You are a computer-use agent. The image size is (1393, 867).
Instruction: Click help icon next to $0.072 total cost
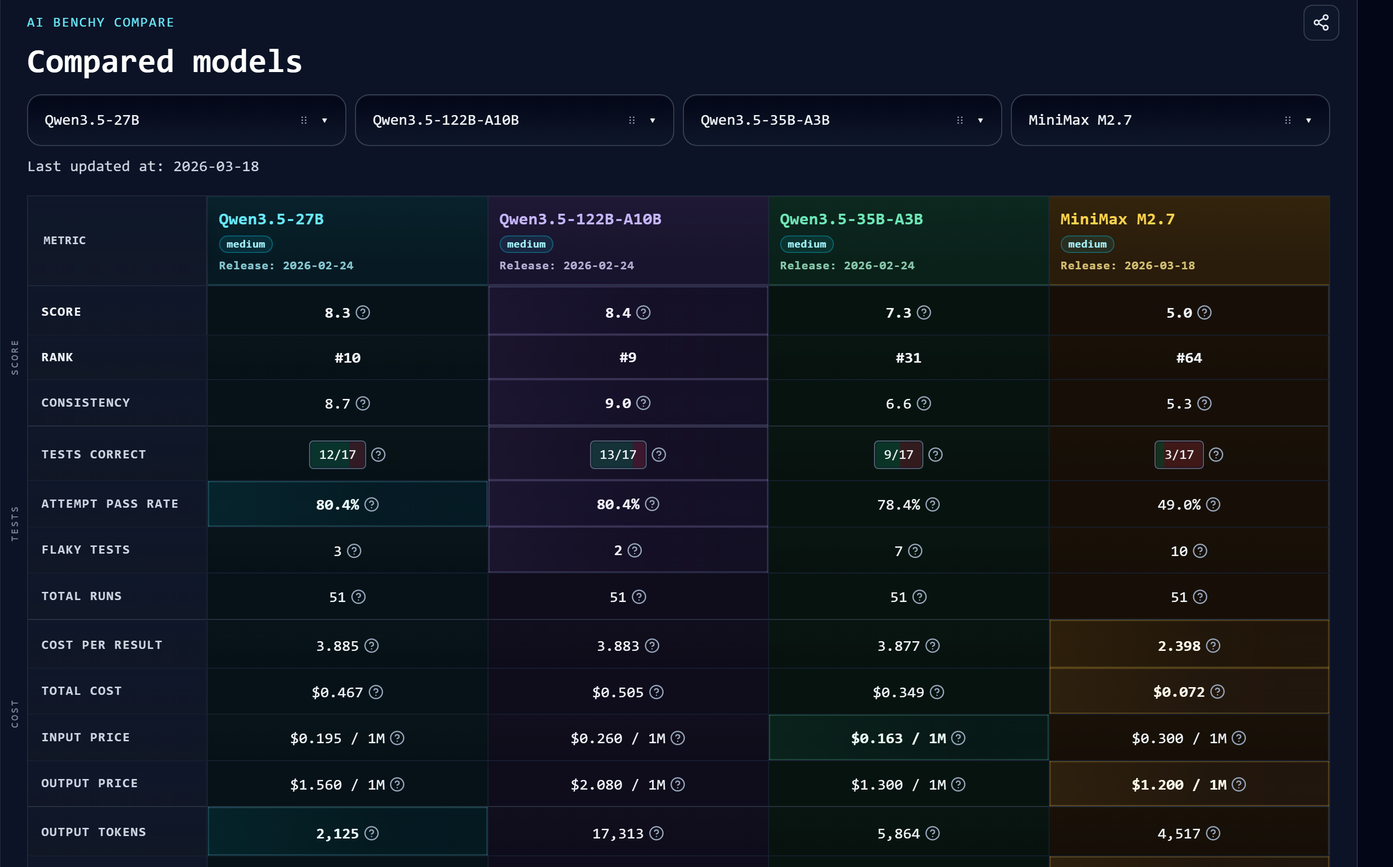1217,692
